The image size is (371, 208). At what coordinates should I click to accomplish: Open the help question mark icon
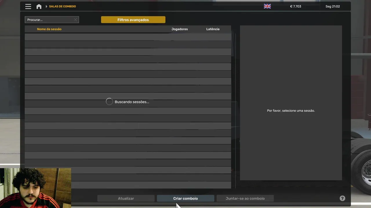[x=342, y=198]
